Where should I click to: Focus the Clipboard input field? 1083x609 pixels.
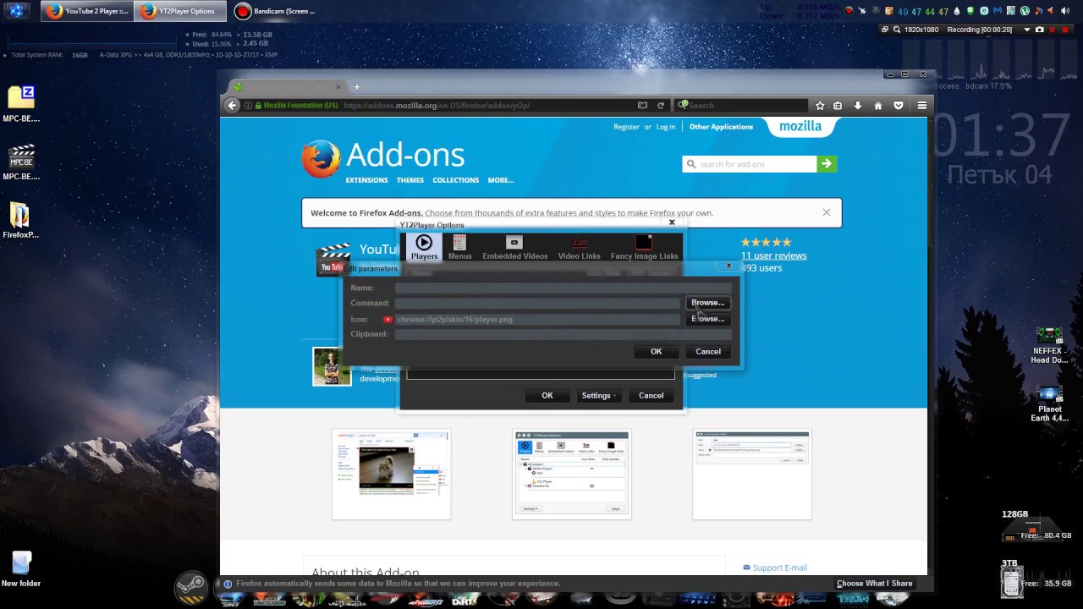(563, 334)
